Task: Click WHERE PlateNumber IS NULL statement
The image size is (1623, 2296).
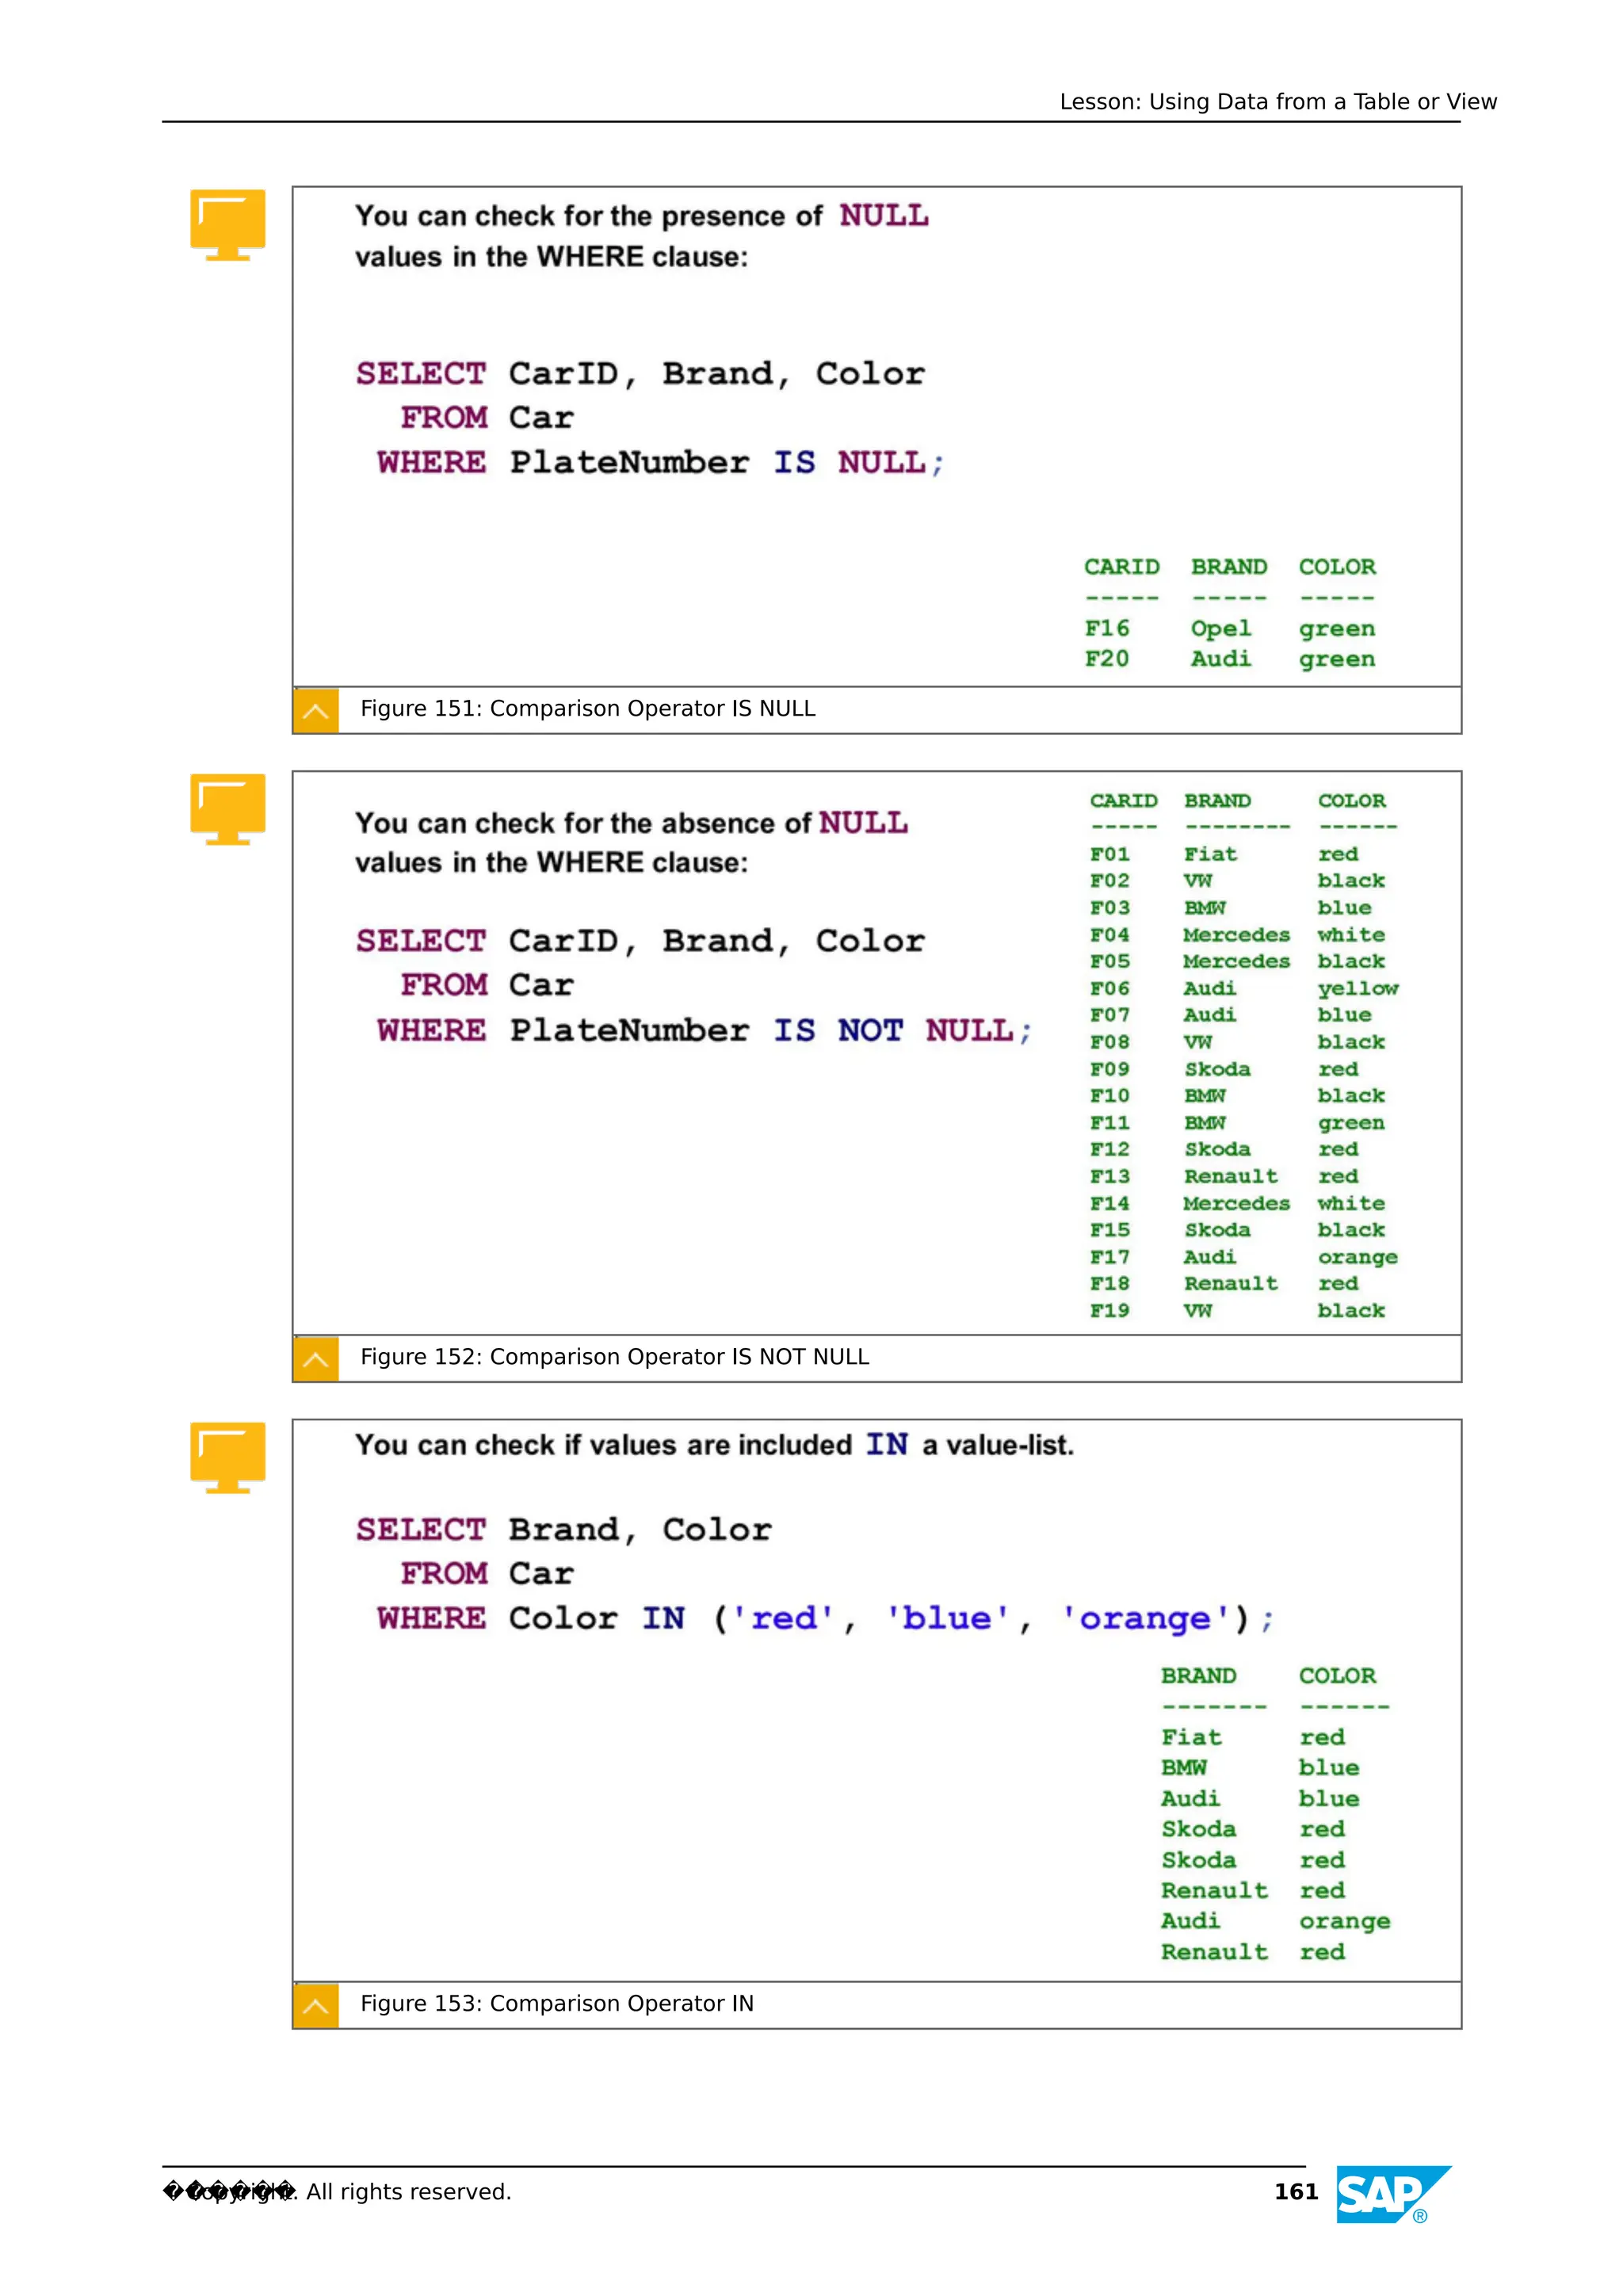Action: 660,463
